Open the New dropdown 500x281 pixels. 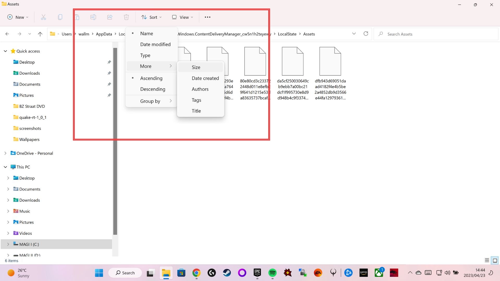point(17,17)
